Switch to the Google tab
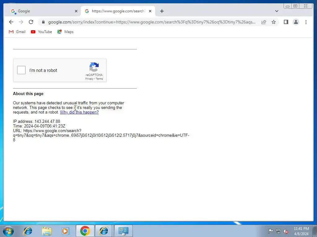The height and width of the screenshot is (237, 317). pyautogui.click(x=43, y=11)
